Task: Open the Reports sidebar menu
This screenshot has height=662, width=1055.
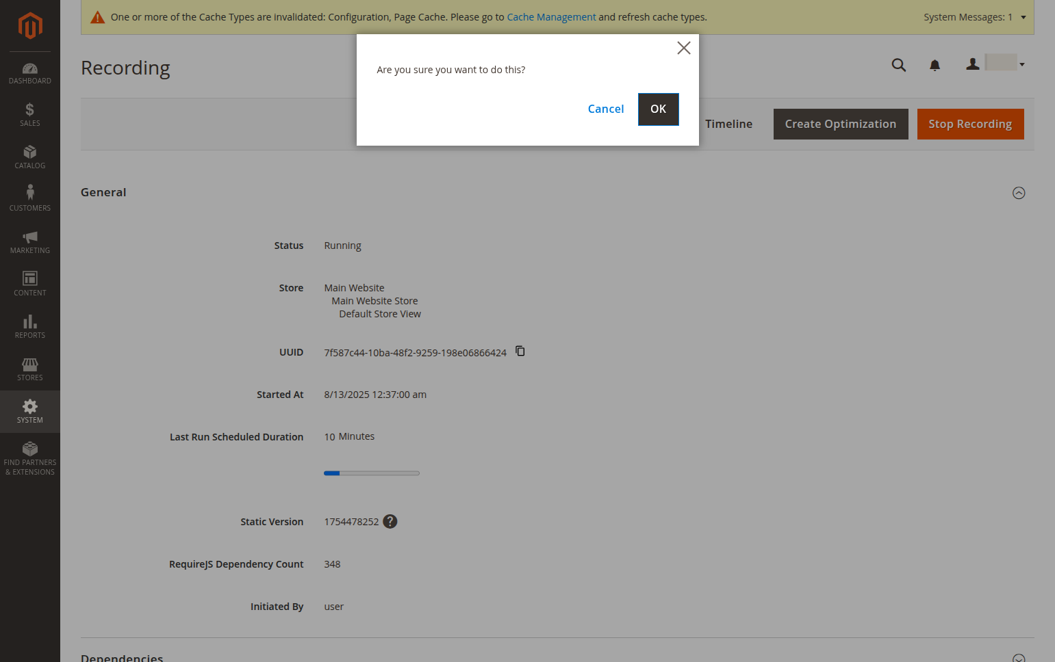Action: pyautogui.click(x=30, y=327)
